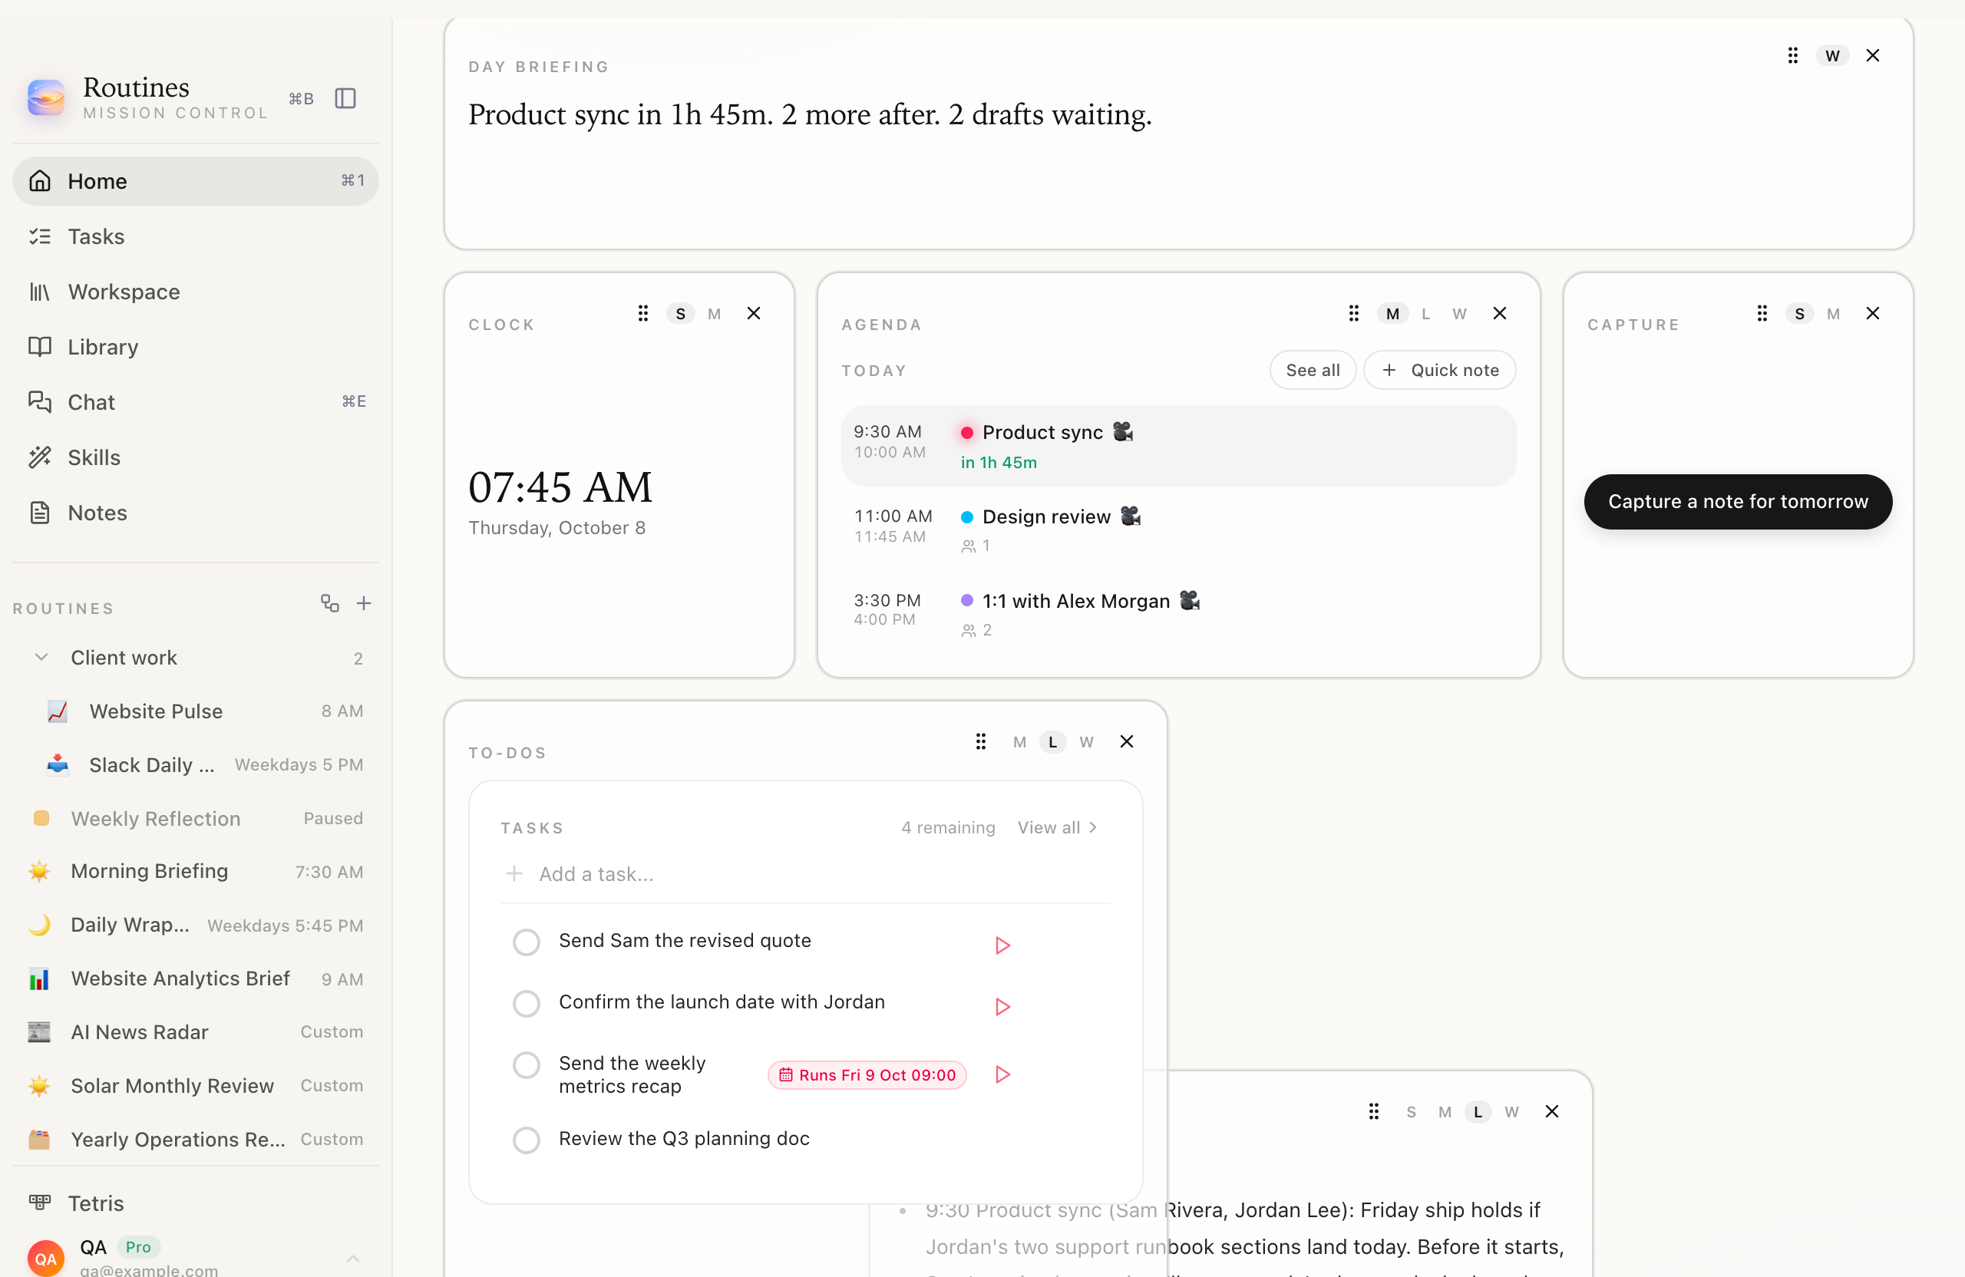The height and width of the screenshot is (1277, 1965).
Task: Close the Capture widget
Action: coord(1873,314)
